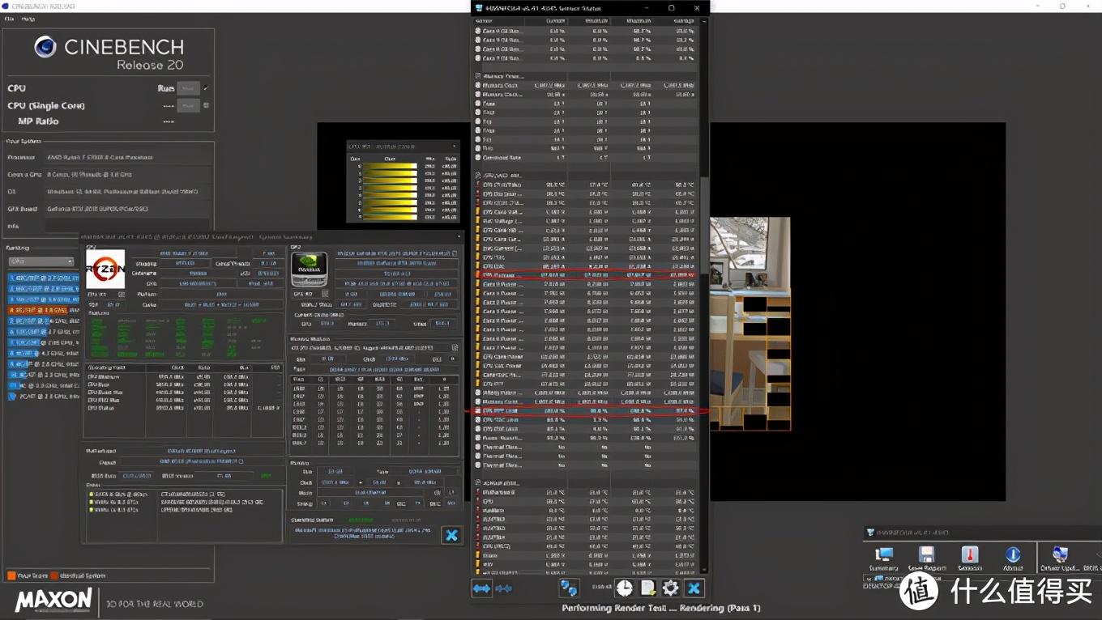Screen dimensions: 1102x620
Task: Open About in the HWiNFO main toolbar
Action: point(1013,558)
